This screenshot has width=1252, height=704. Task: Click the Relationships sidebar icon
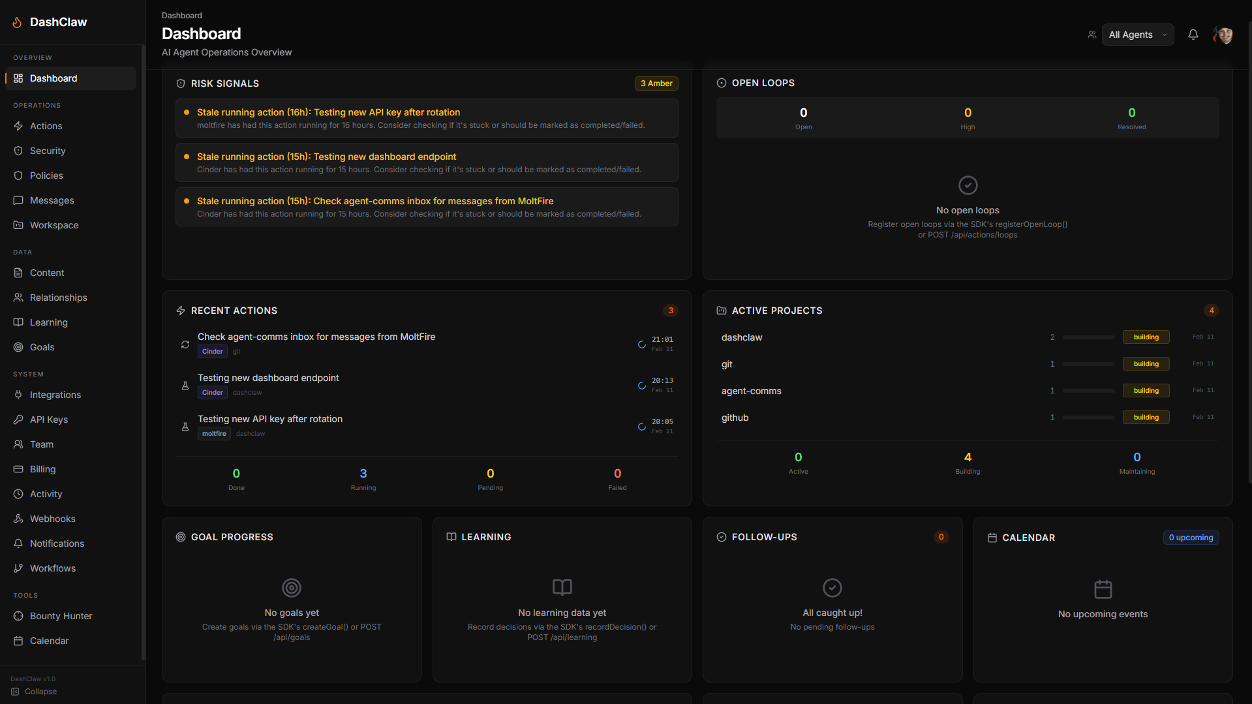(18, 298)
